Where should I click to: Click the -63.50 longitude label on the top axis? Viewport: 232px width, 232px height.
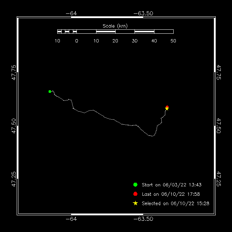[143, 13]
